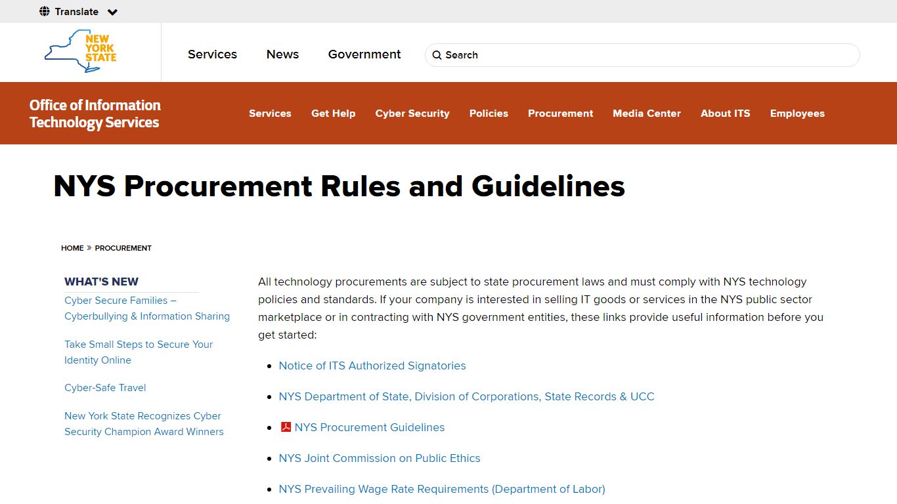
Task: Open Cyber Security Champion Award Winners article
Action: [x=144, y=424]
